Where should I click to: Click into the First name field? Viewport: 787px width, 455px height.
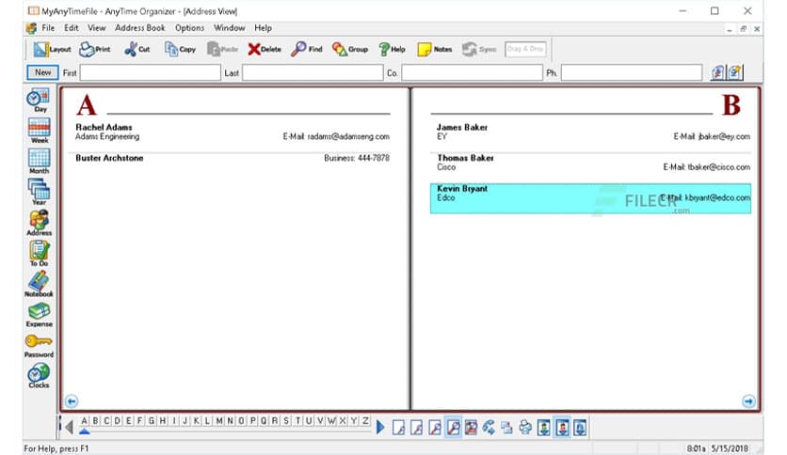150,72
